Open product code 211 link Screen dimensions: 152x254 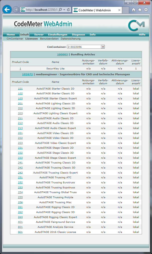[x=20, y=118]
